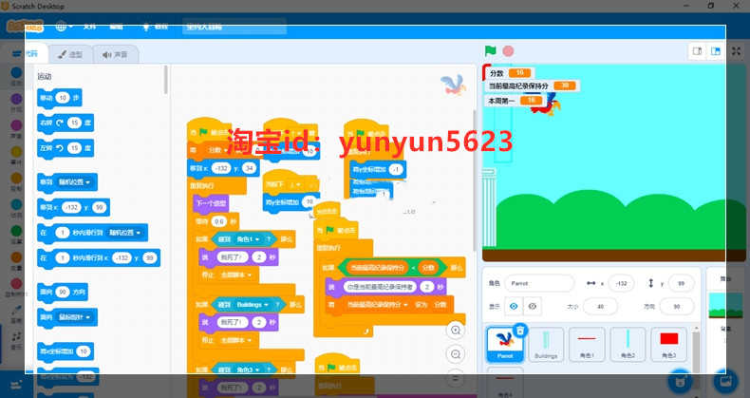Switch to large stage layout icon
The height and width of the screenshot is (398, 750).
[x=716, y=51]
